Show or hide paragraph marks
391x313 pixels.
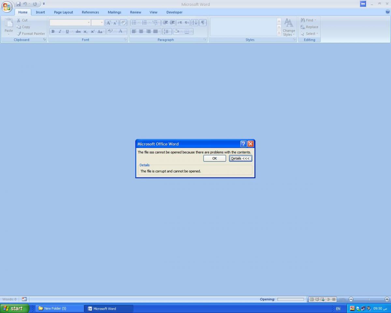click(203, 23)
